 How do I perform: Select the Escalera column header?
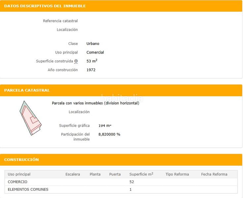tap(73, 174)
